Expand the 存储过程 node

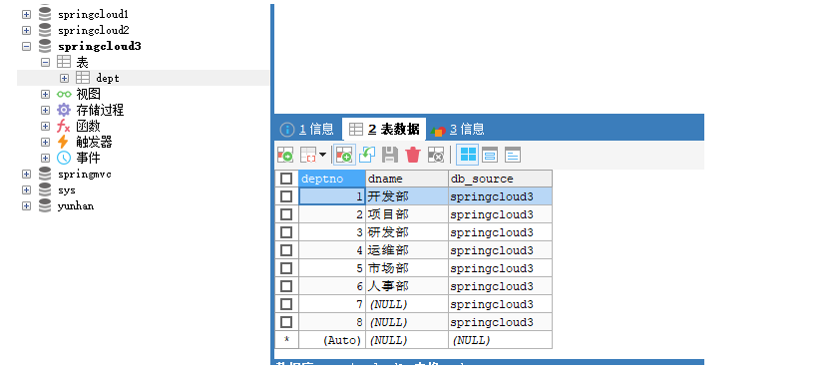(46, 110)
